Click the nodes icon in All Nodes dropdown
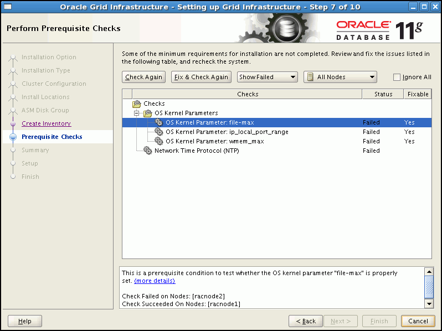This screenshot has height=331, width=442. pos(310,77)
